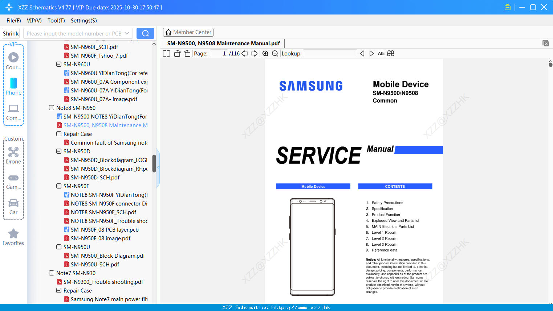Open Member Center

188,32
